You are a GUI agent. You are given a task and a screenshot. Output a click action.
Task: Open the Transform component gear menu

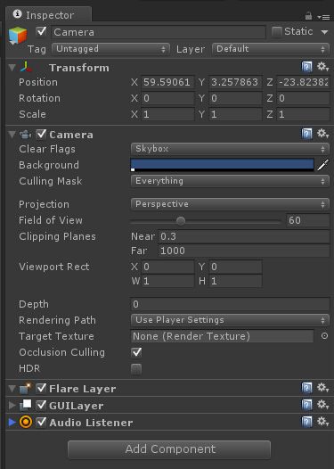322,66
